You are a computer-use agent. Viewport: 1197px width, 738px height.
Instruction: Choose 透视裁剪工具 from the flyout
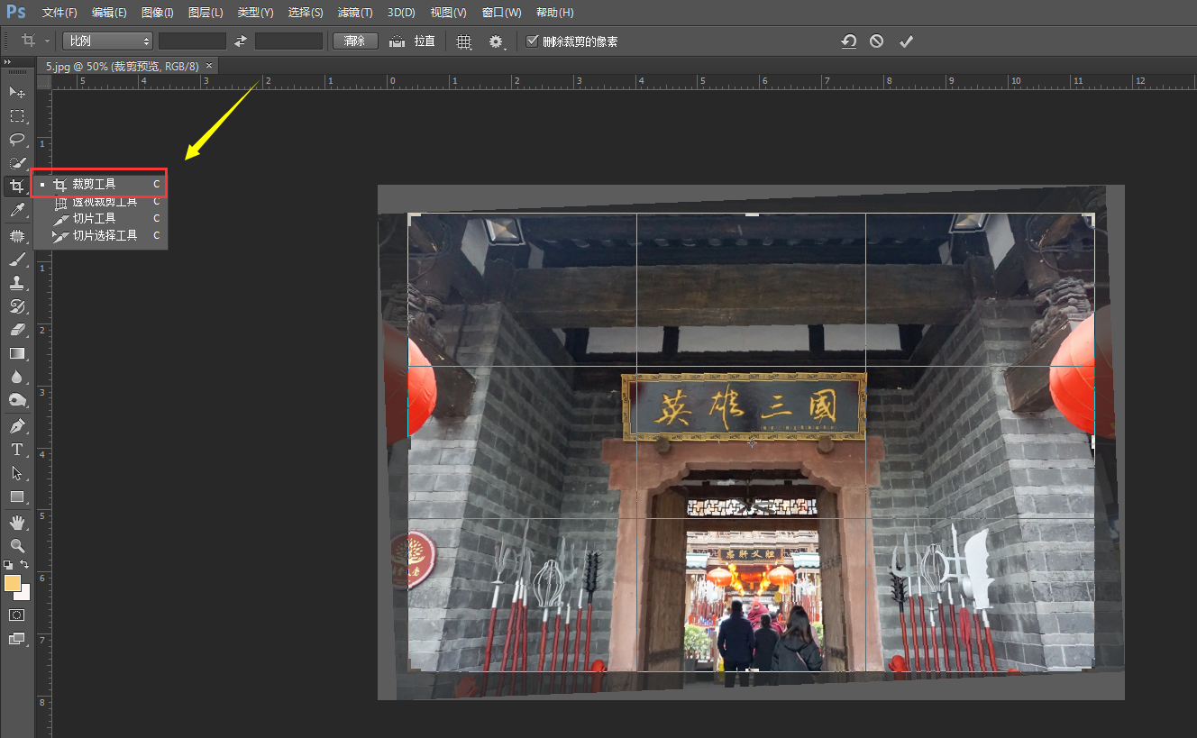point(105,202)
